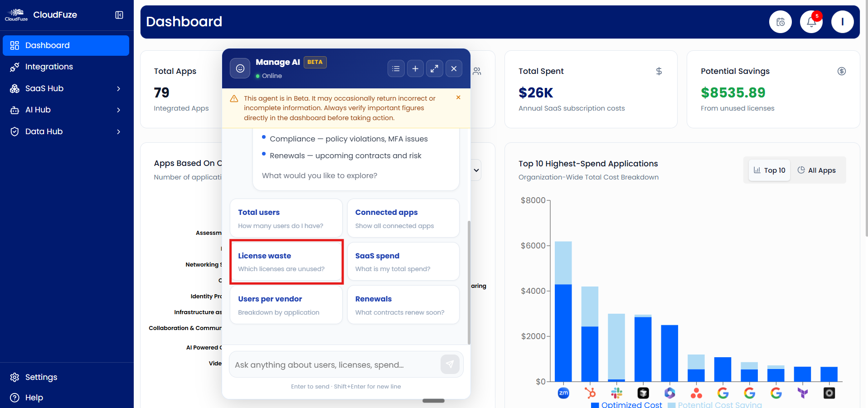
Task: Open Settings in the sidebar
Action: (41, 377)
